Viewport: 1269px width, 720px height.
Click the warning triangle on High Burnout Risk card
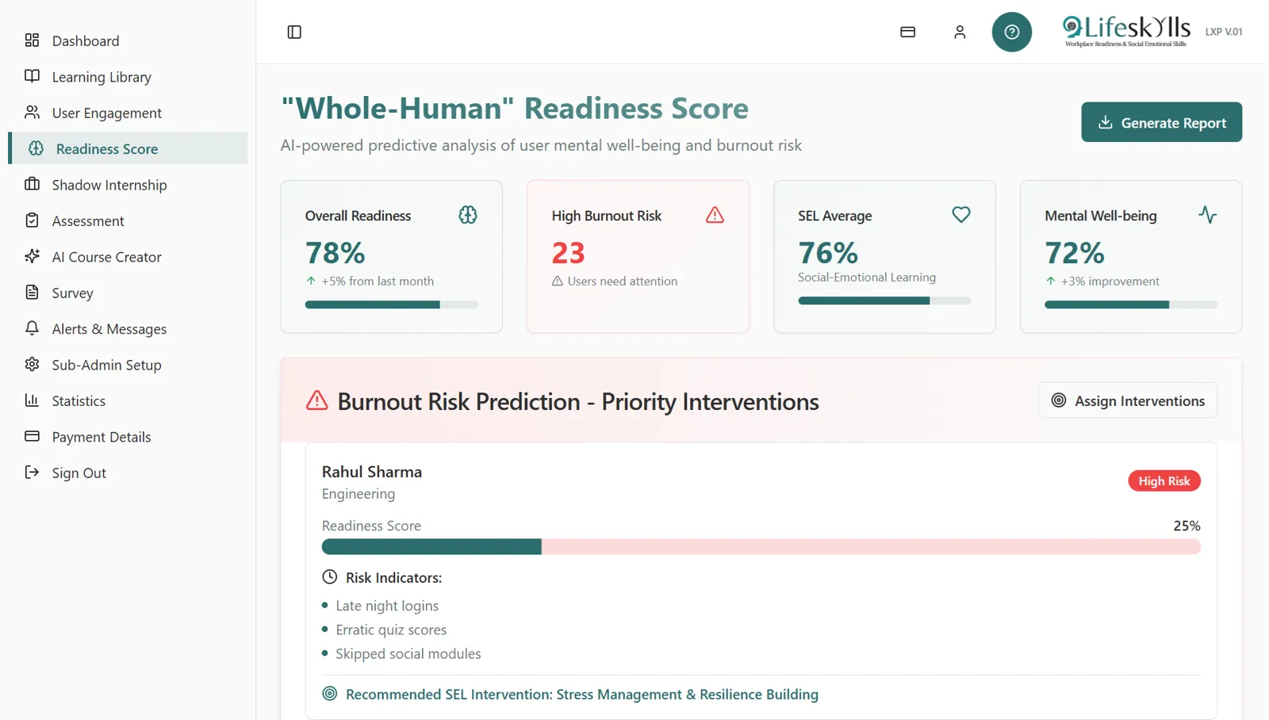[x=715, y=215]
